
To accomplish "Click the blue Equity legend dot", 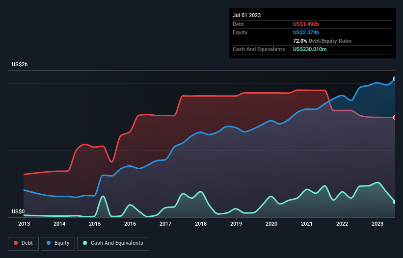I will (49, 243).
